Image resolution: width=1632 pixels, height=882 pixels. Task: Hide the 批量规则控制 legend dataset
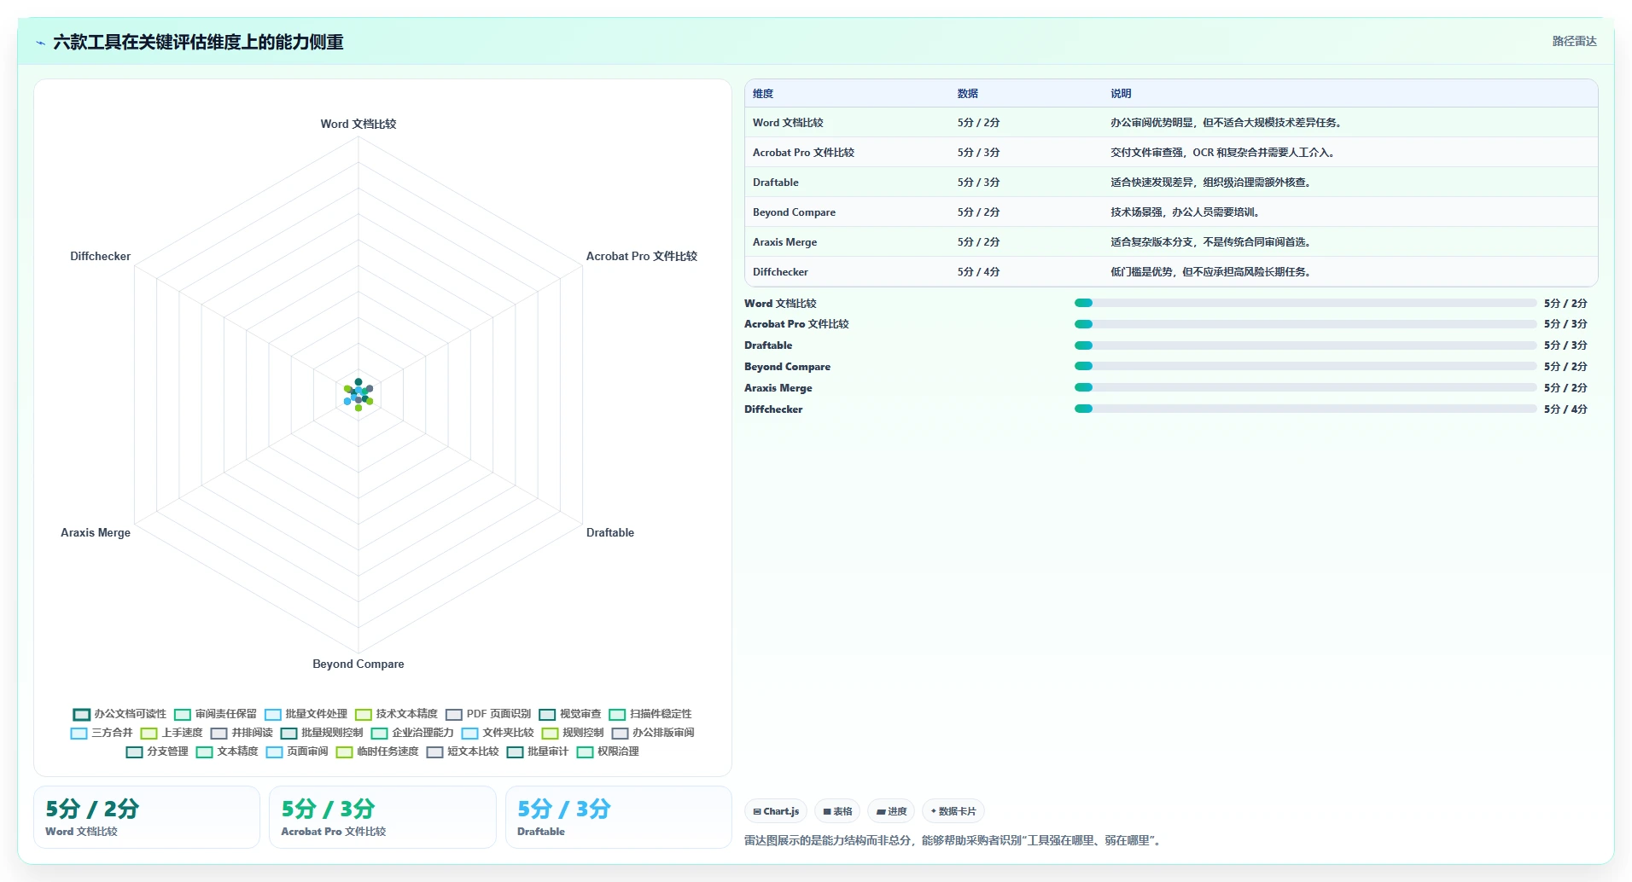pyautogui.click(x=322, y=733)
